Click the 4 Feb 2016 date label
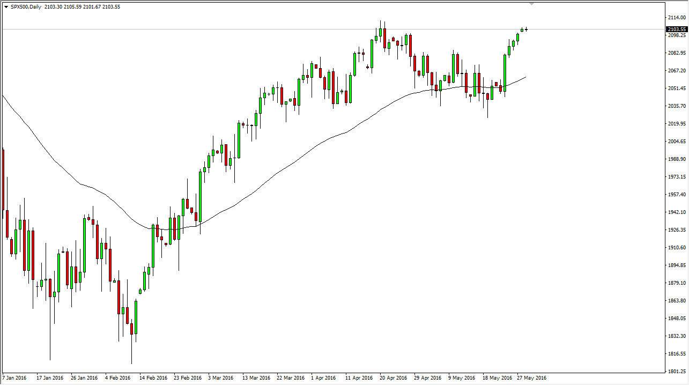689x385 pixels. coord(118,378)
